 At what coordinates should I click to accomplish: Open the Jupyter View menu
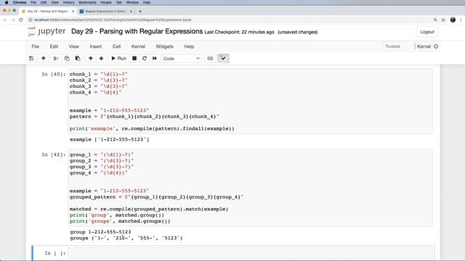[74, 46]
